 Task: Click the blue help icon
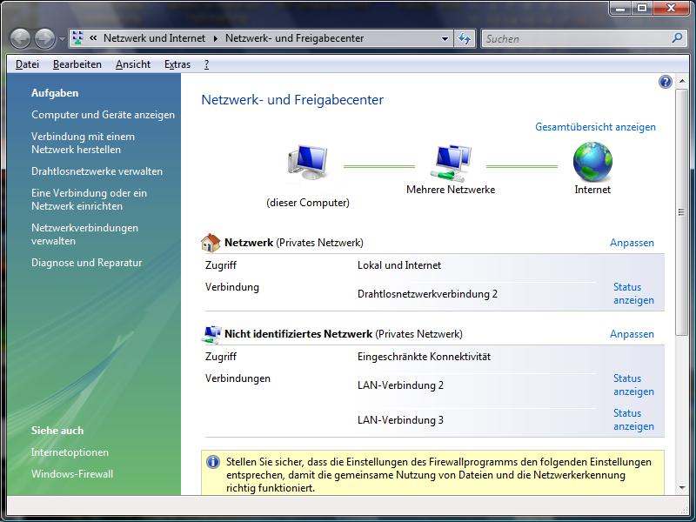665,82
